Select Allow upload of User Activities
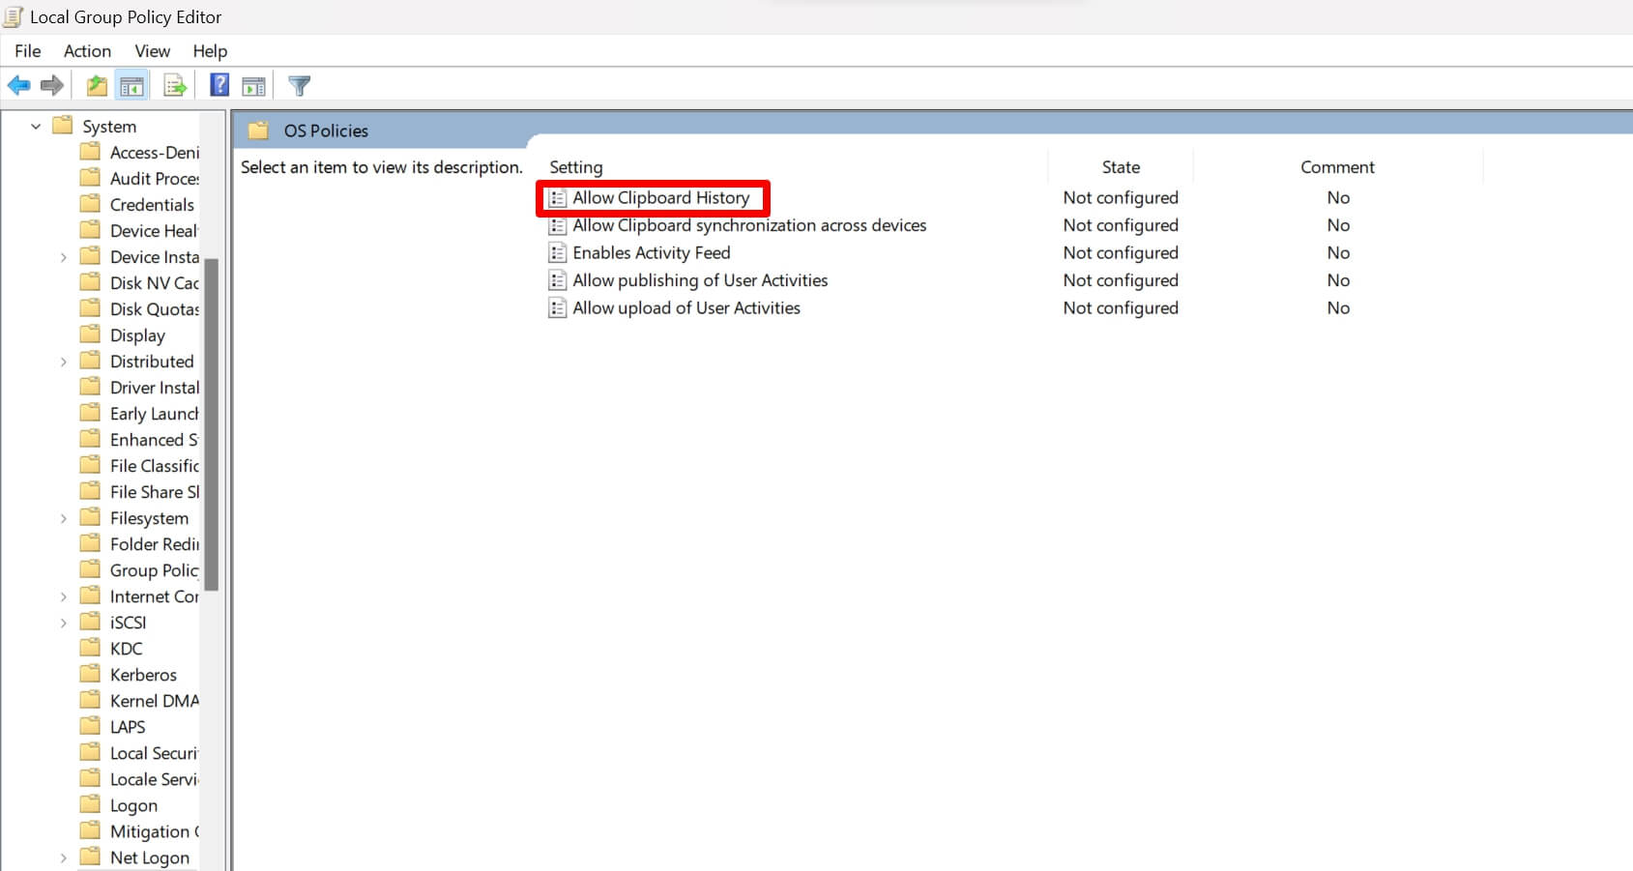The width and height of the screenshot is (1633, 871). (686, 307)
